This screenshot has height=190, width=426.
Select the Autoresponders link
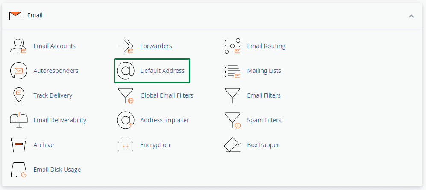pos(56,71)
